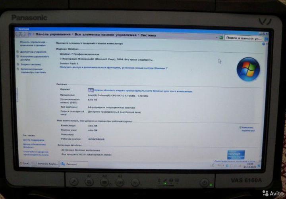Click the 6,00 ГБ installed memory value
This screenshot has width=286, height=199.
coord(93,99)
